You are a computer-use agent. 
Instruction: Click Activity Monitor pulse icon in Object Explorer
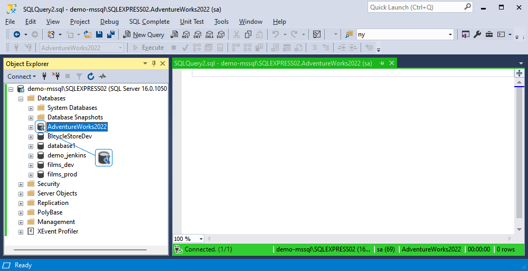click(102, 77)
